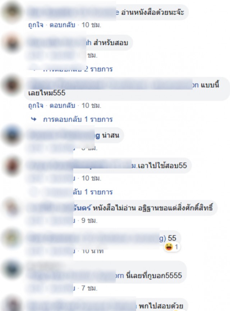Like the comment "อ่านหนังสือด้วยนะจ๊ะ" via ถูกใจ
This screenshot has width=230, height=311.
point(36,25)
